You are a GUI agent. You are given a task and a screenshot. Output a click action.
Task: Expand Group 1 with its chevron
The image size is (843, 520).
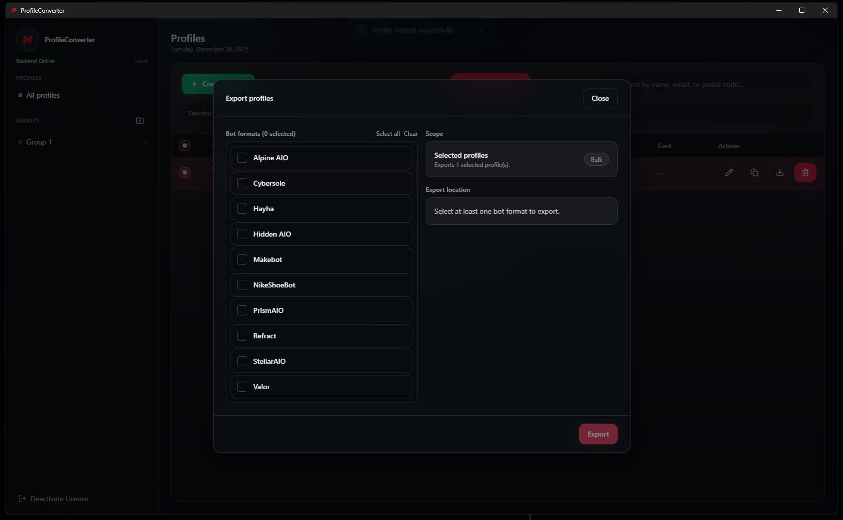(x=145, y=142)
